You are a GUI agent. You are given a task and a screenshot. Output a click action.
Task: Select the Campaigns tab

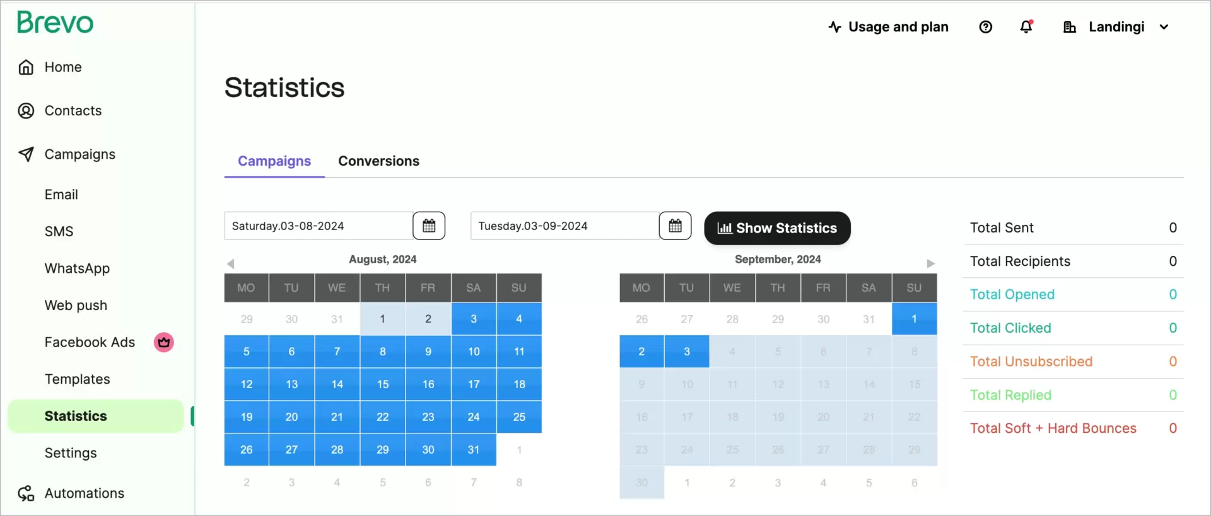(274, 161)
